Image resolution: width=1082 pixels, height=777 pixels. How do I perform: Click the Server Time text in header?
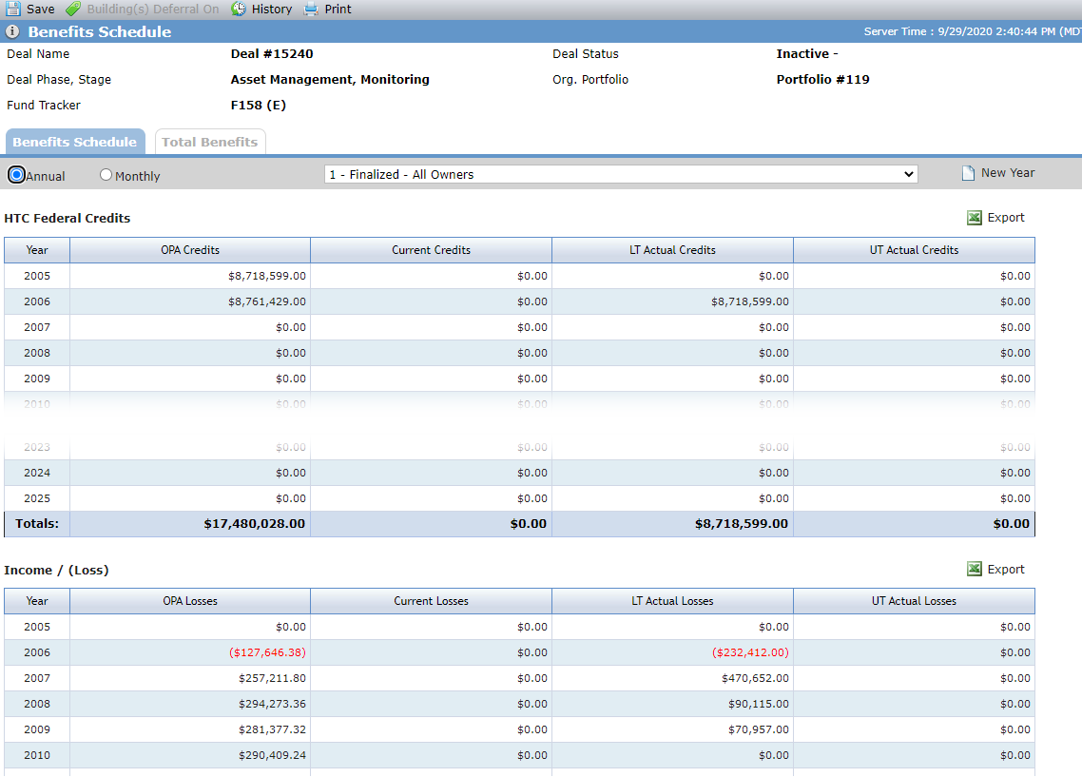coord(973,31)
